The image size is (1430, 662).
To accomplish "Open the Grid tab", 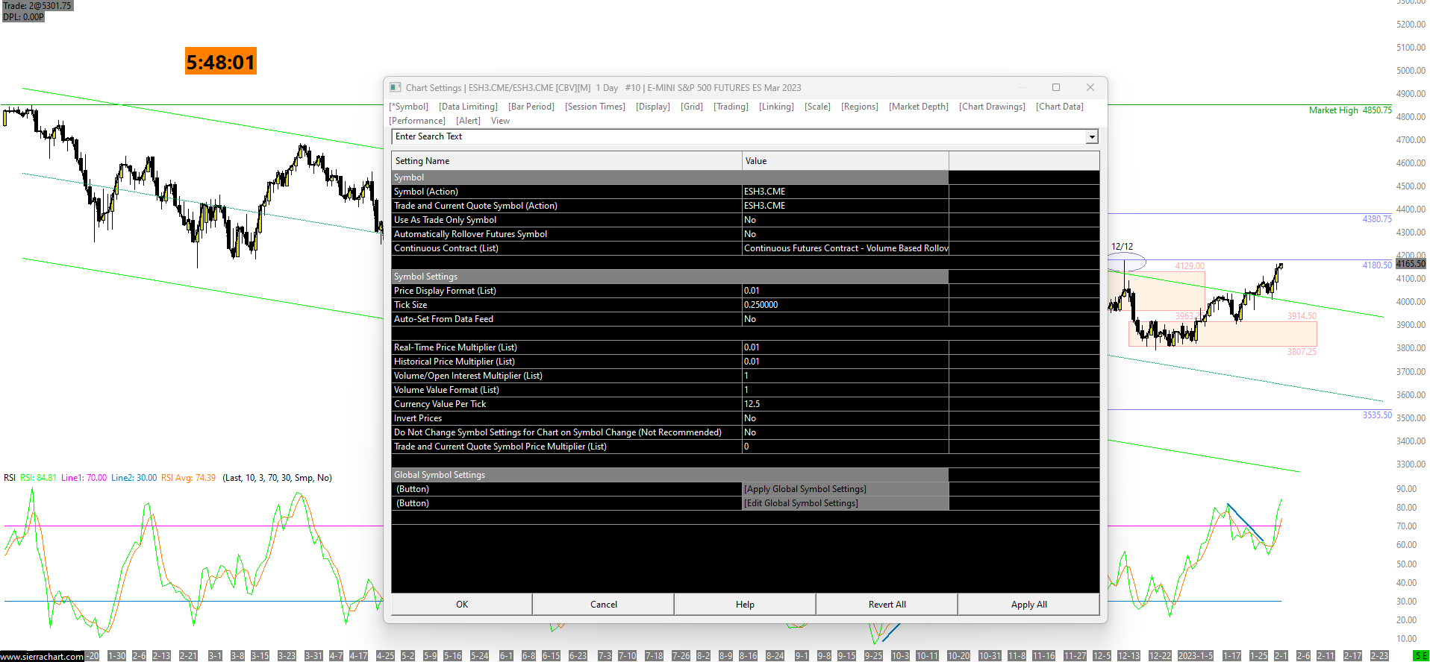I will tap(692, 107).
